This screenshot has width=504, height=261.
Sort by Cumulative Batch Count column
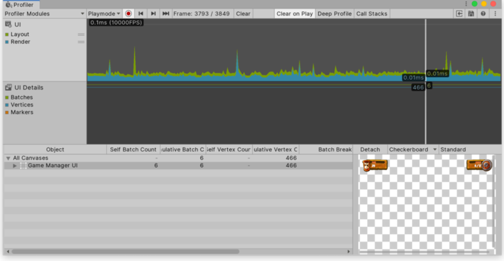click(x=183, y=149)
